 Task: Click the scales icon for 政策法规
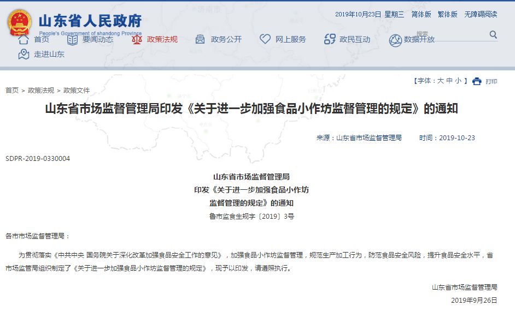[x=136, y=39]
